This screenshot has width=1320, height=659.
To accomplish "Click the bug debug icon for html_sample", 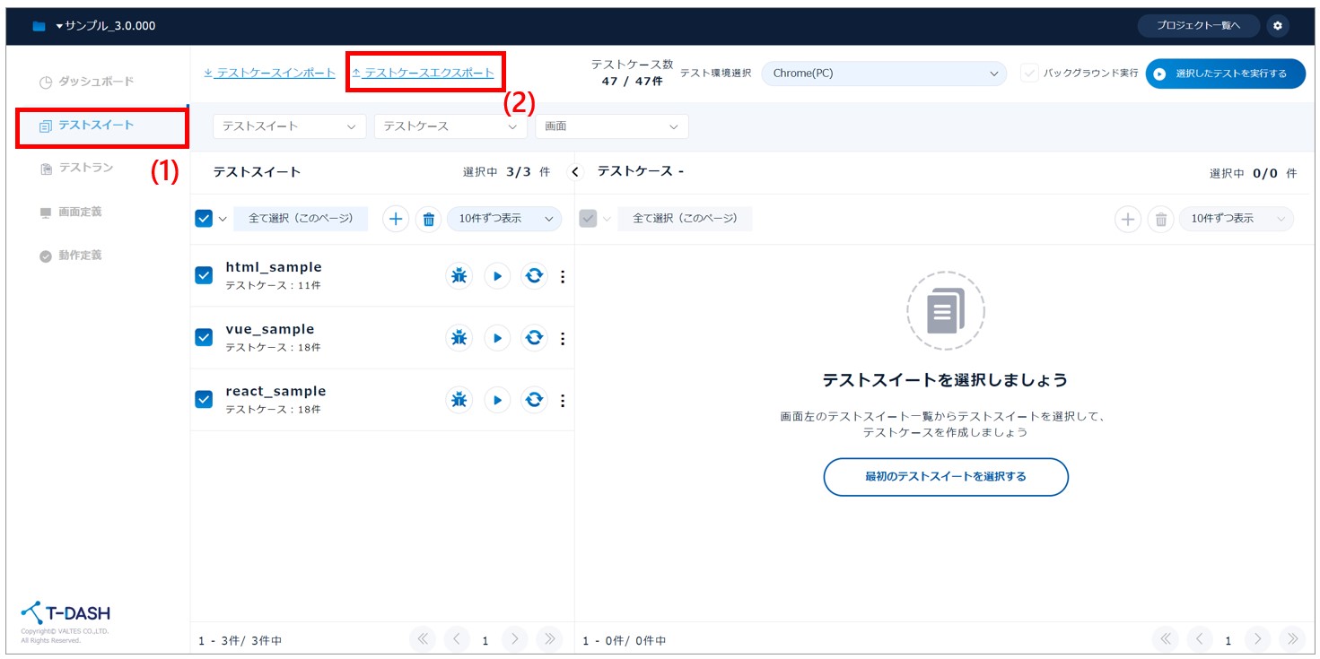I will [x=459, y=276].
